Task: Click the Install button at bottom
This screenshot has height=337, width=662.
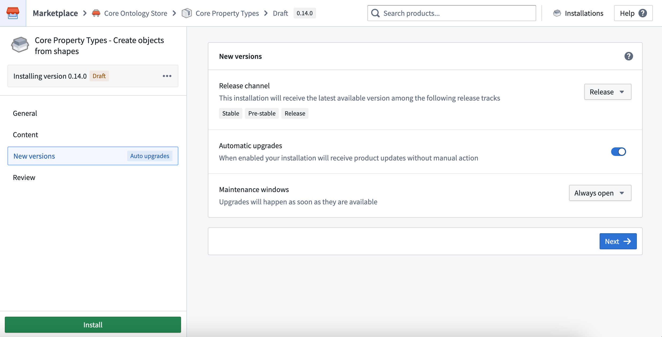Action: click(93, 324)
